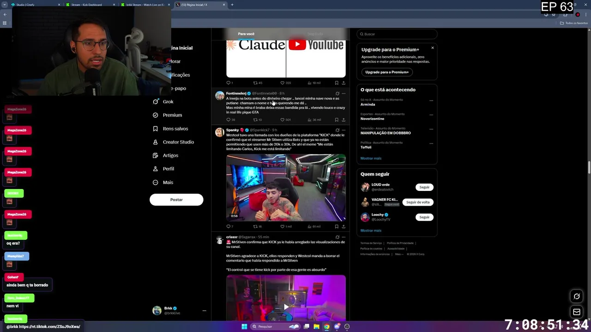Screen dimensions: 591x332
Task: Open Grok explain on Fontinnelerj post
Action: [337, 93]
